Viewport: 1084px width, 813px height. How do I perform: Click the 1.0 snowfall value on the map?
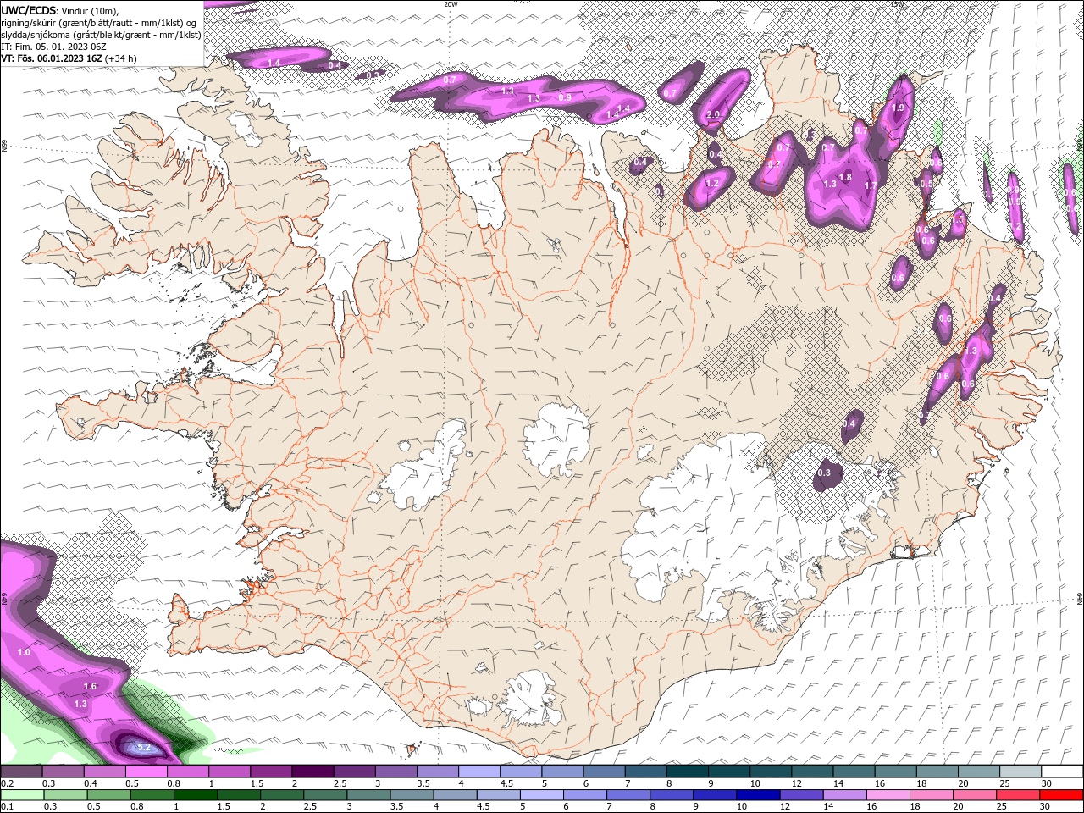pos(24,652)
